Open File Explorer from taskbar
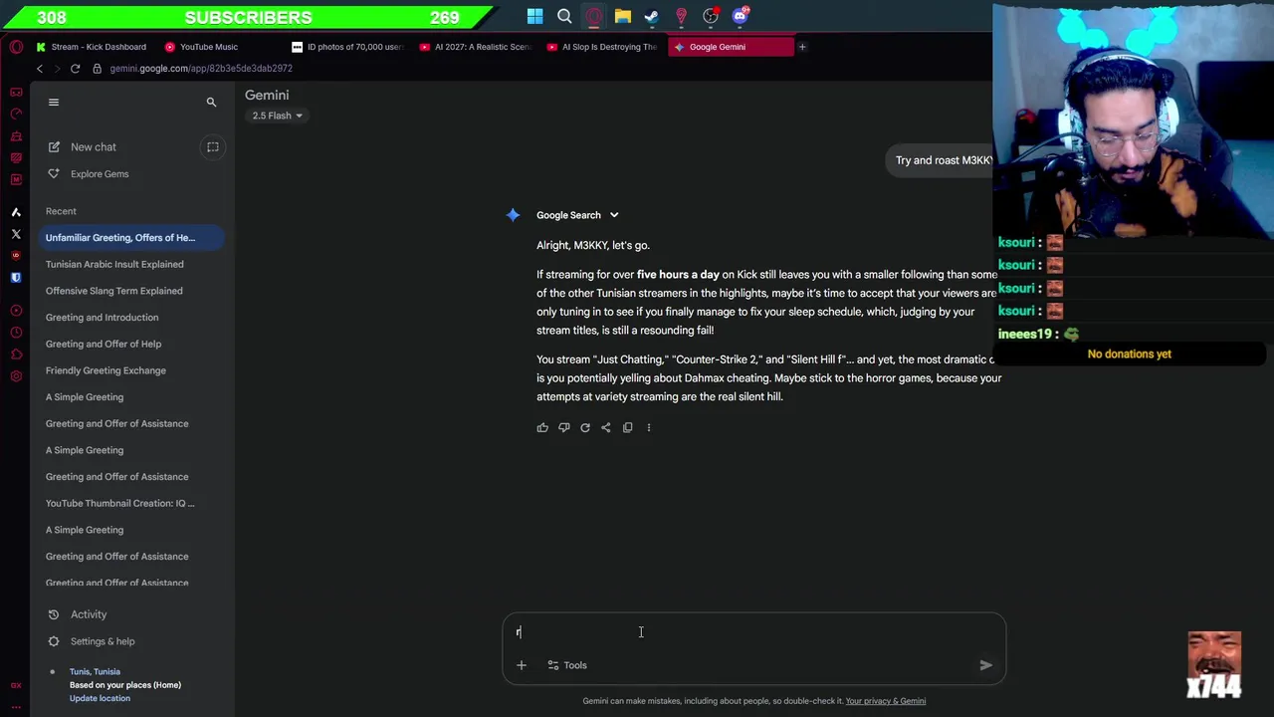 tap(623, 16)
